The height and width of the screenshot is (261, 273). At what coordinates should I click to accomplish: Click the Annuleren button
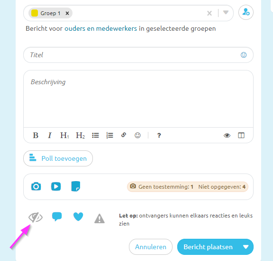click(x=151, y=247)
